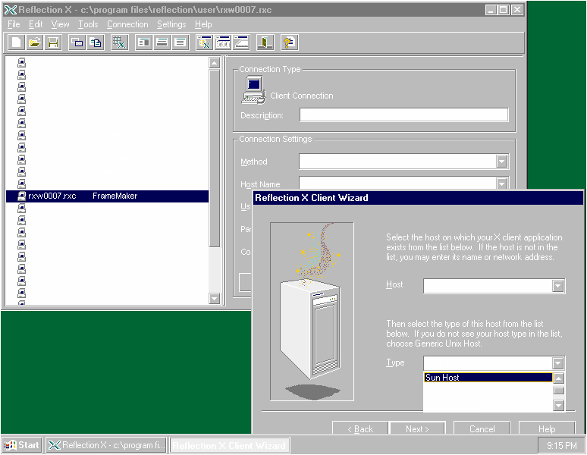Click the Description input field

point(404,115)
